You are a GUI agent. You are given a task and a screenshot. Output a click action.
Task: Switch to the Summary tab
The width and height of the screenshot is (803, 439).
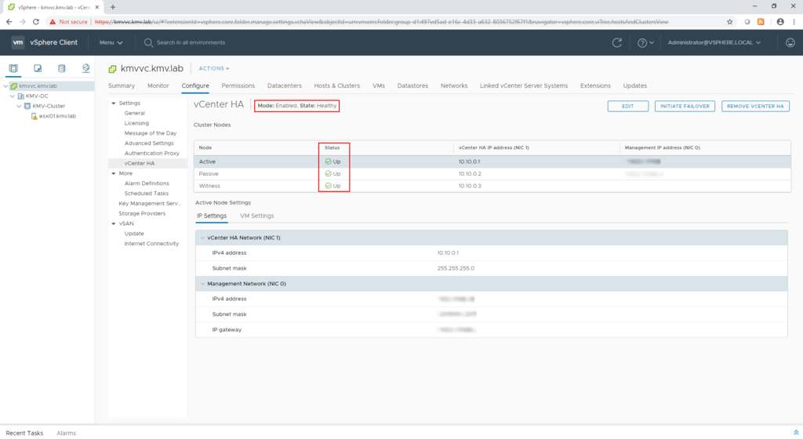122,86
